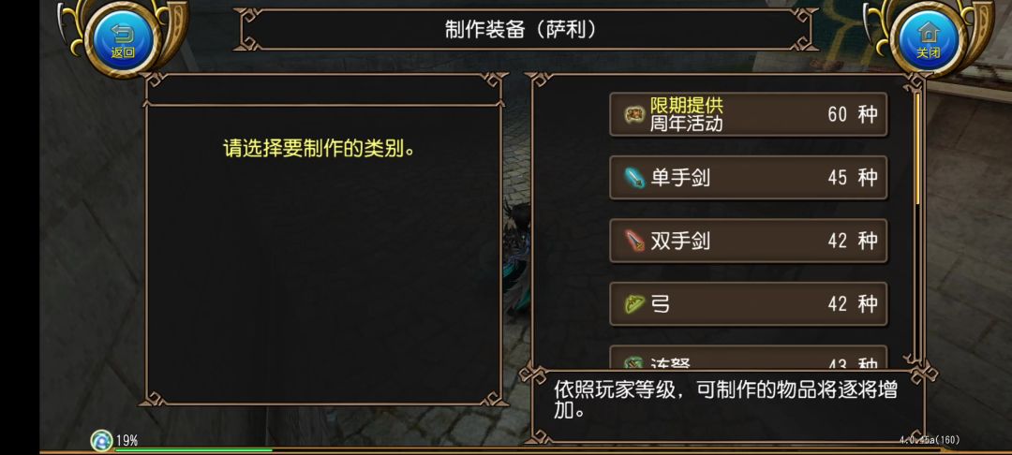This screenshot has height=455, width=1012.
Task: Select the 弓 category row
Action: [748, 303]
